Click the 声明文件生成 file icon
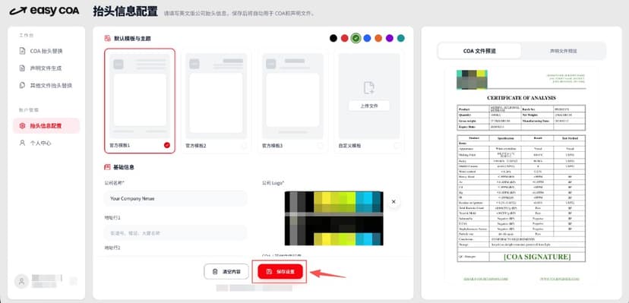Image resolution: width=629 pixels, height=303 pixels. 23,68
